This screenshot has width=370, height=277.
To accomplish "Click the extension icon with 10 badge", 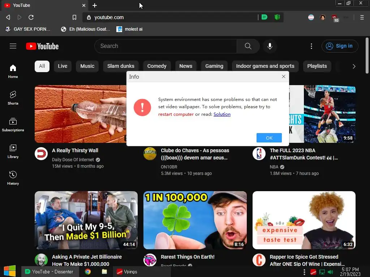I will point(335,18).
